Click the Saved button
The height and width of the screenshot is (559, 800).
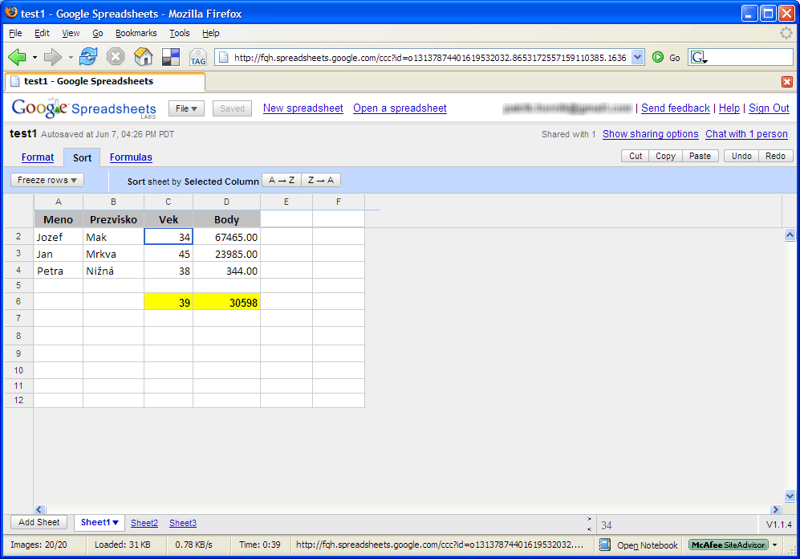pyautogui.click(x=232, y=108)
